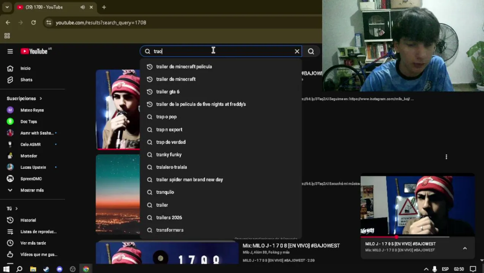The width and height of the screenshot is (484, 273).
Task: Select suggestion 'trailer de minecraft'
Action: [x=221, y=79]
